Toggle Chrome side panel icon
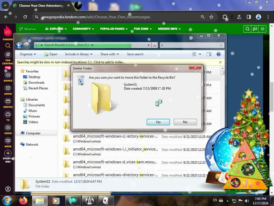The image size is (274, 206). click(249, 17)
